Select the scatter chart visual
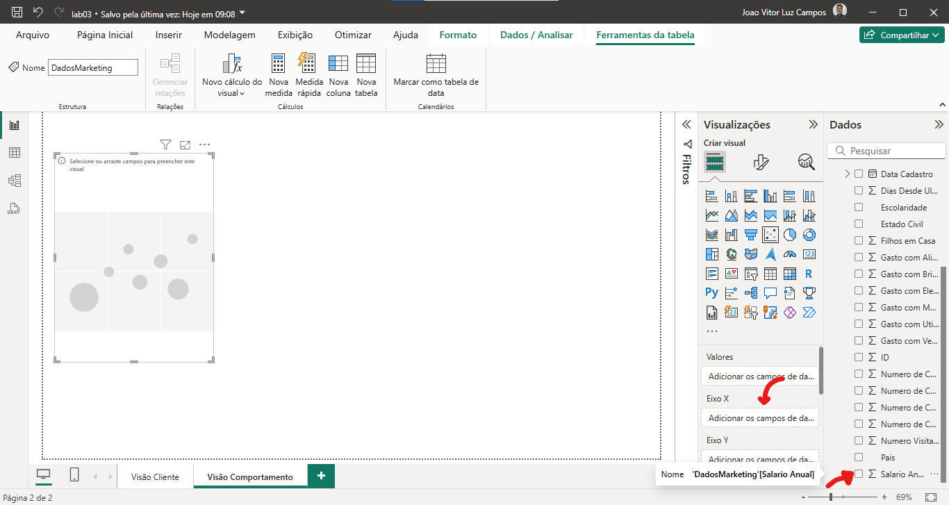The width and height of the screenshot is (949, 505). pos(770,235)
